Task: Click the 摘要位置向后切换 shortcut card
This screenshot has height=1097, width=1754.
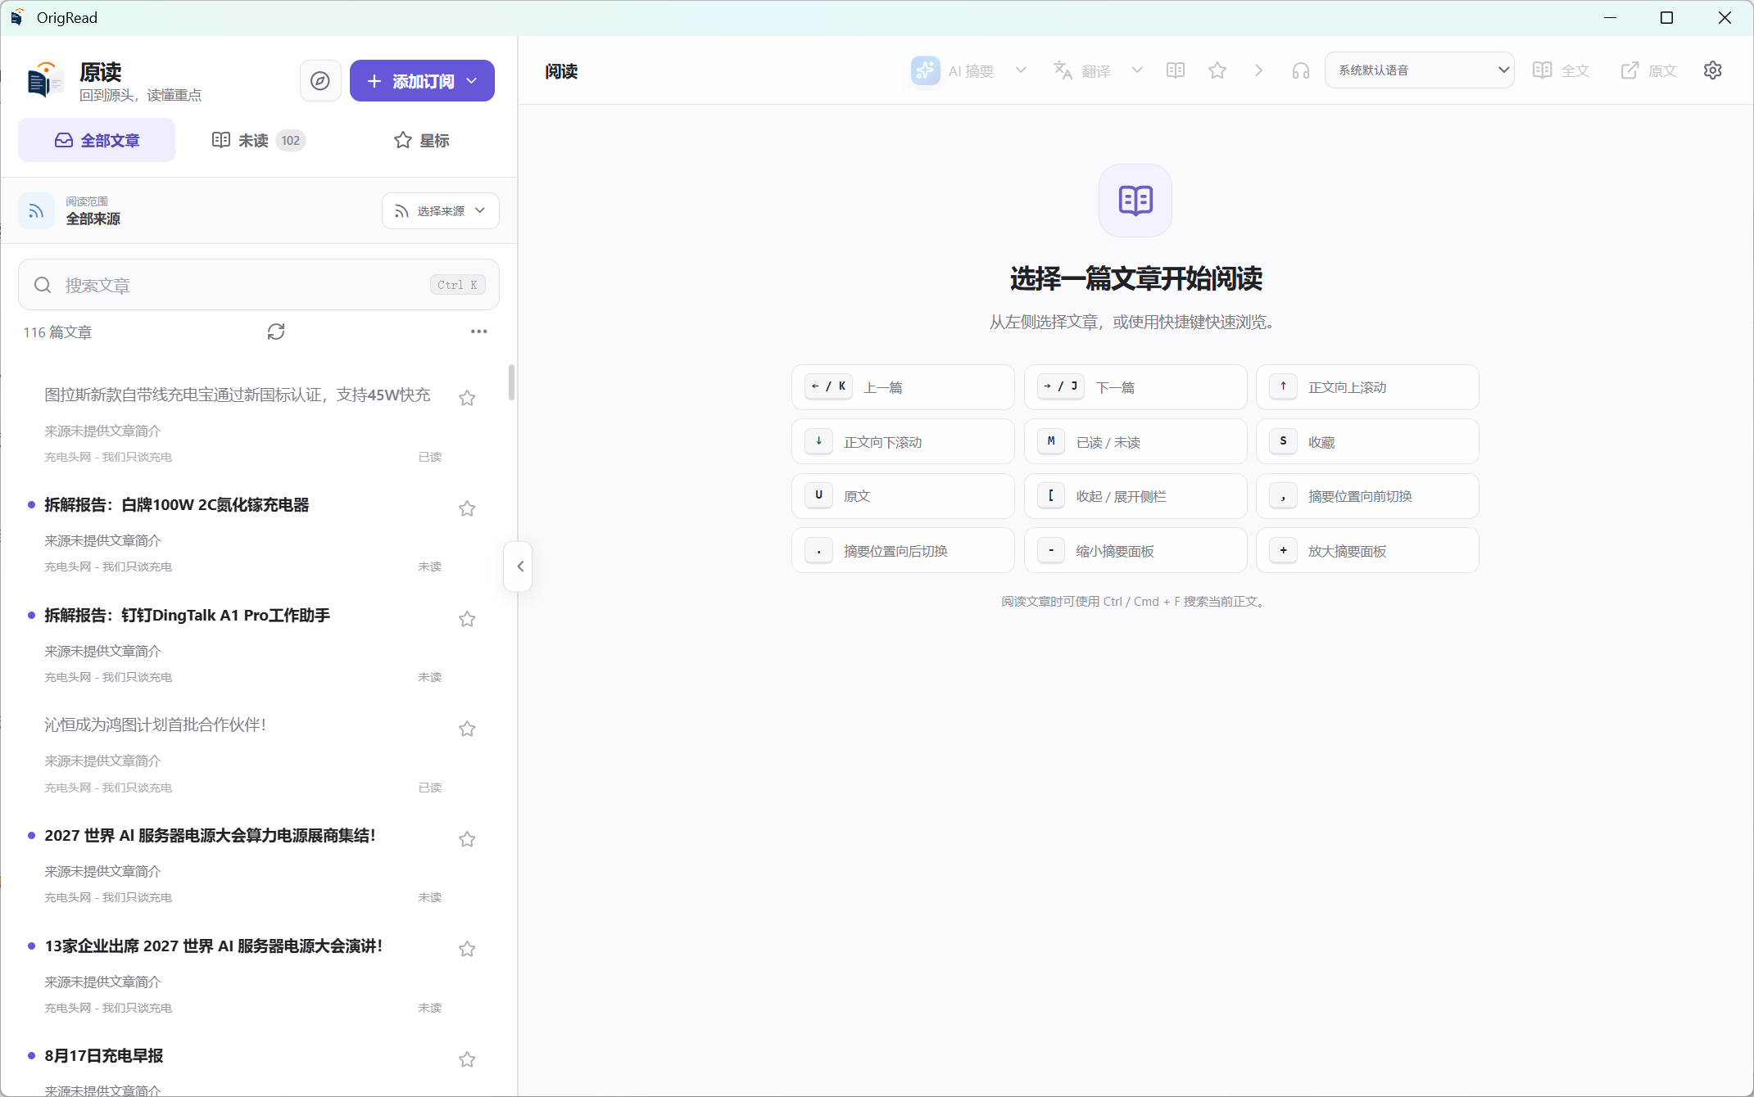Action: (903, 551)
